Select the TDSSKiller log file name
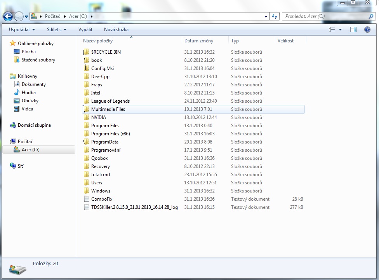Image resolution: width=379 pixels, height=280 pixels. (134, 207)
